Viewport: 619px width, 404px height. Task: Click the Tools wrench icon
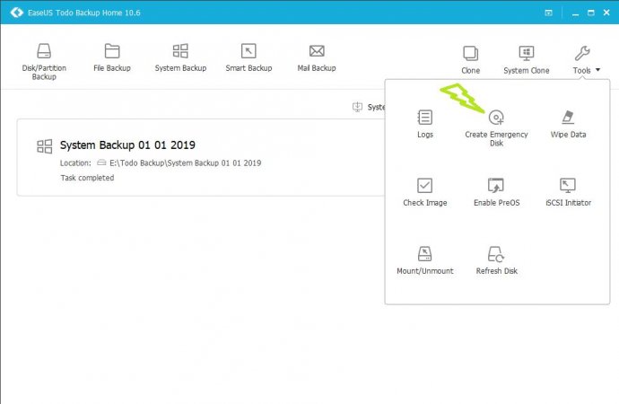coord(582,53)
